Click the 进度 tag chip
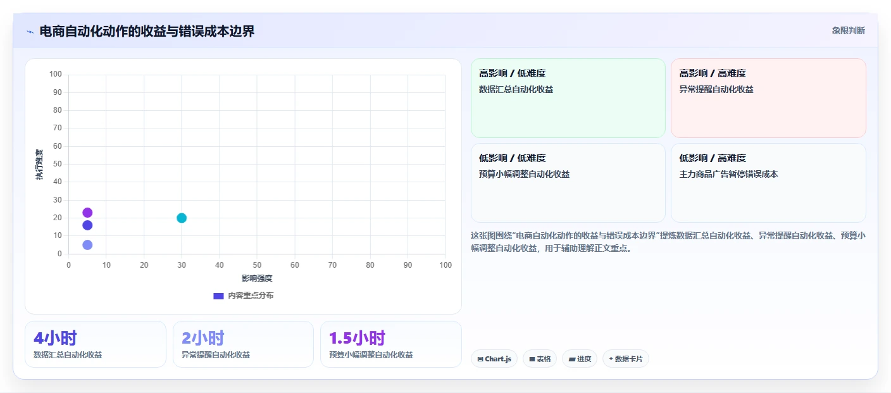The image size is (891, 393). point(580,359)
